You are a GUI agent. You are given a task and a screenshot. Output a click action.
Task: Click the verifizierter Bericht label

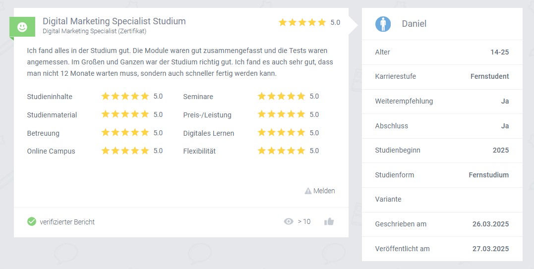click(x=67, y=222)
